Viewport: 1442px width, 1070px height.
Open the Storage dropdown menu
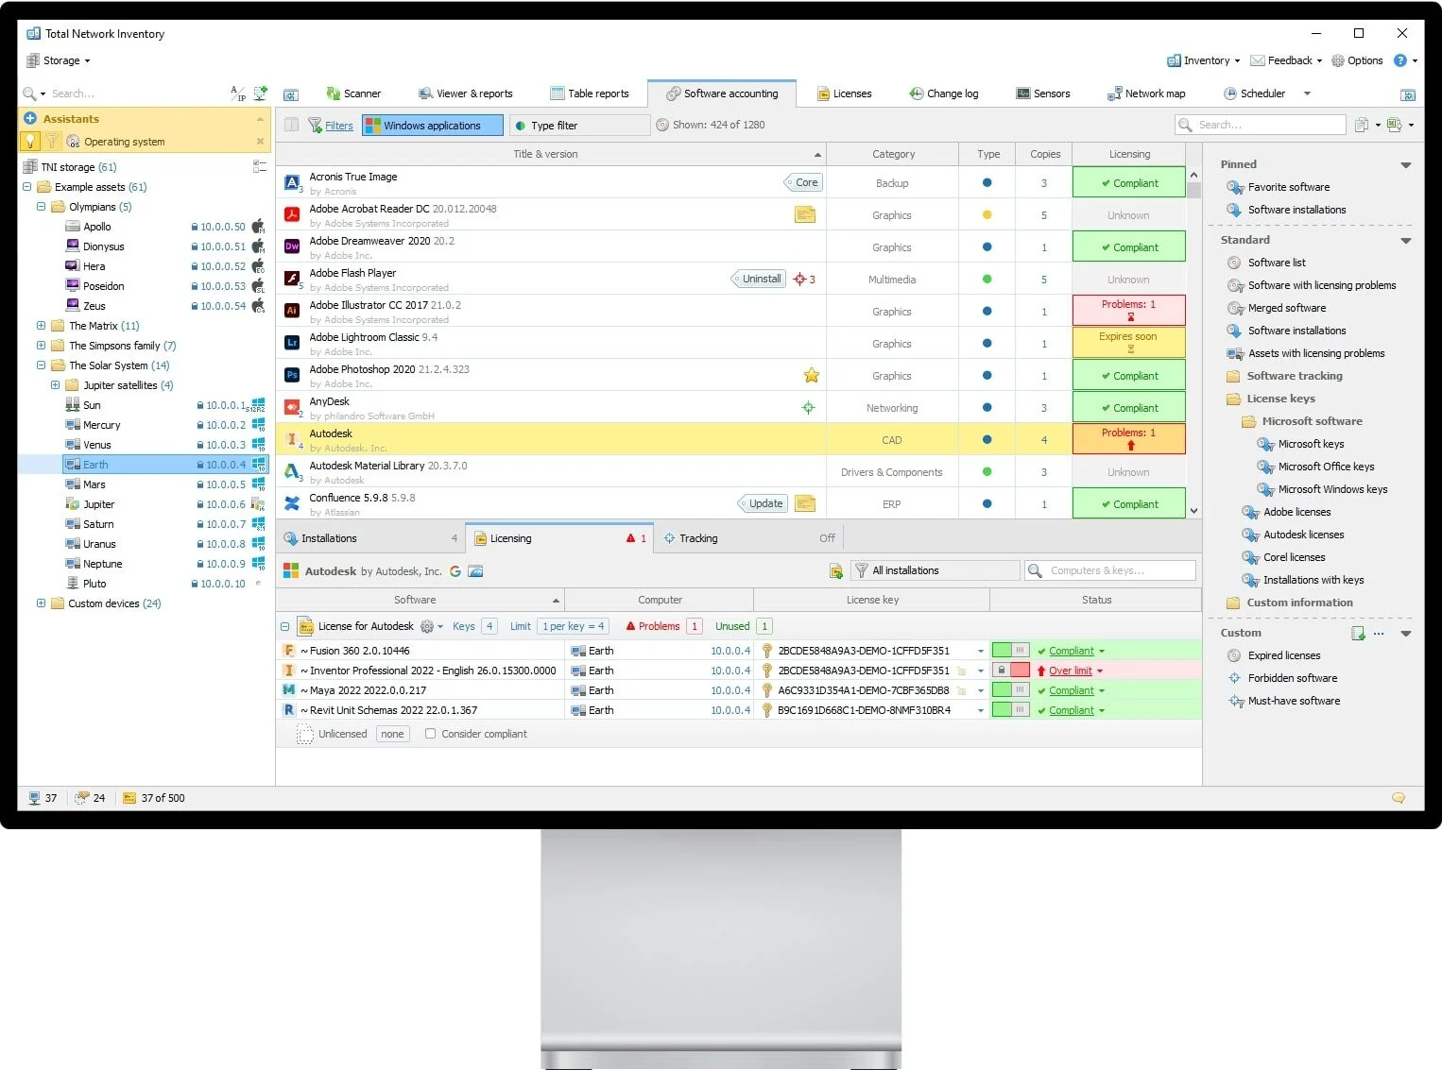(59, 60)
